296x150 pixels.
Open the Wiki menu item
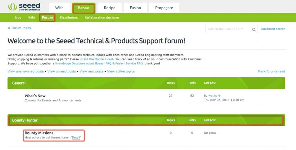click(32, 18)
